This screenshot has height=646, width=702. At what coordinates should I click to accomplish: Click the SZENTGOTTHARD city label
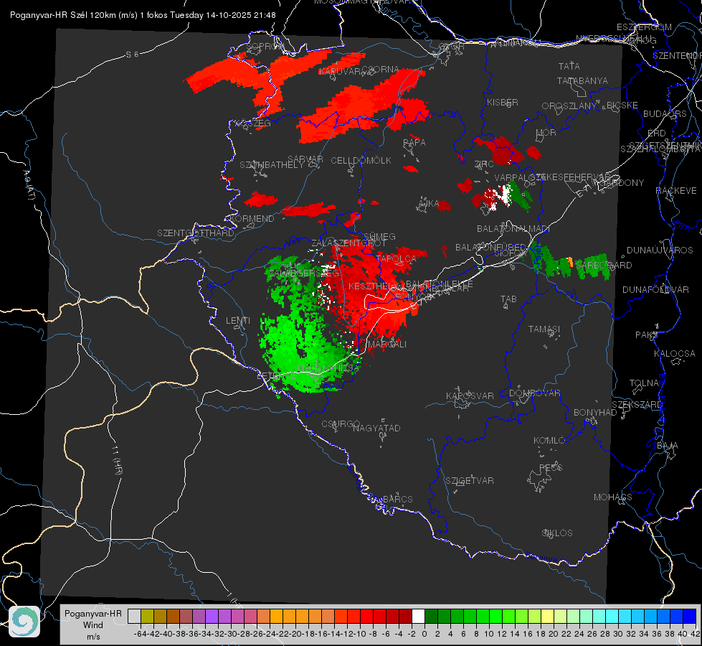196,233
